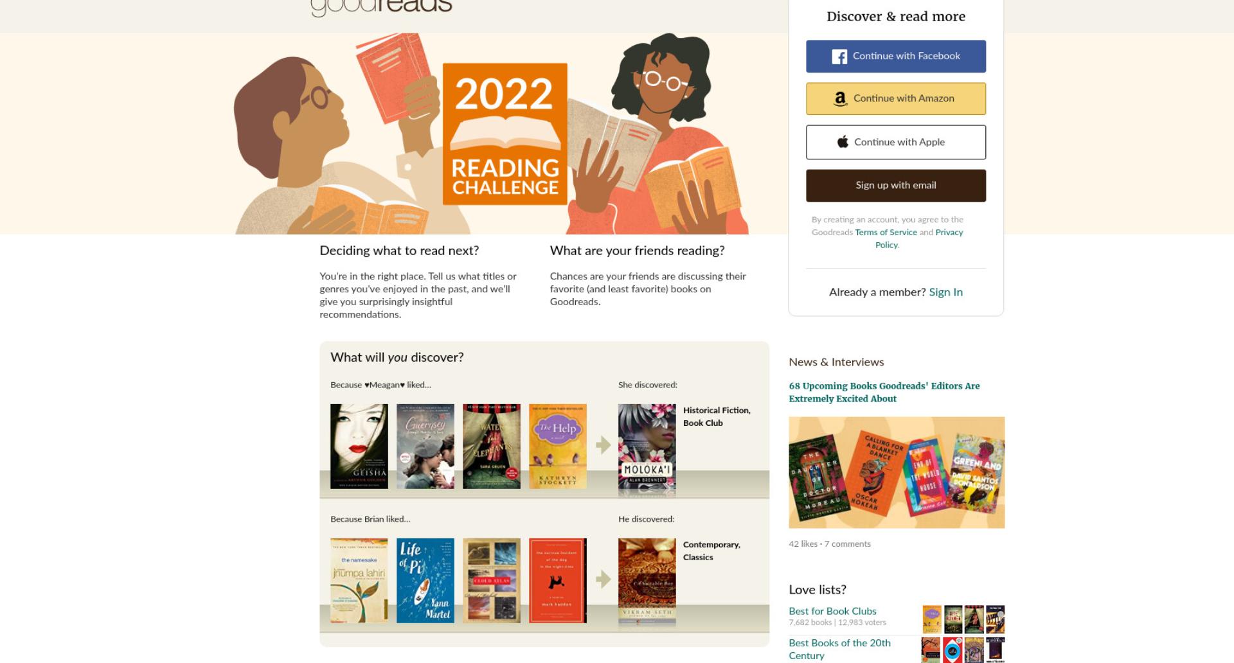This screenshot has height=663, width=1234.
Task: Open the upcoming books article image
Action: (x=897, y=473)
